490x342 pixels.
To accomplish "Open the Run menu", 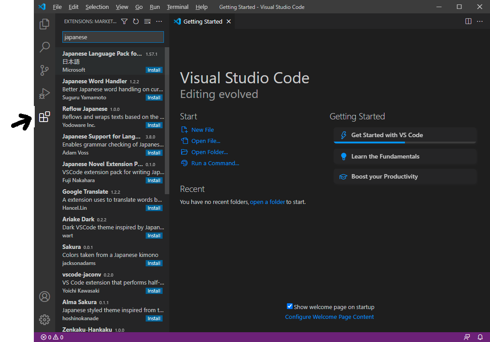I will tap(155, 7).
